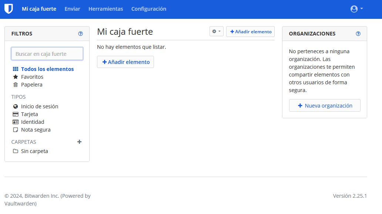Open help icon in Organizaciones panel

point(358,34)
